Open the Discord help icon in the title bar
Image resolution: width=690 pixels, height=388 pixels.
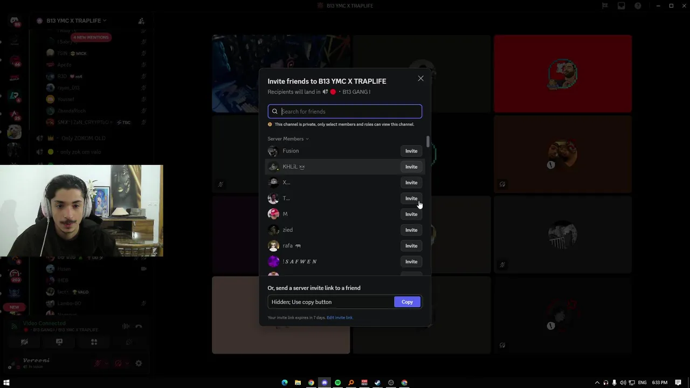638,6
